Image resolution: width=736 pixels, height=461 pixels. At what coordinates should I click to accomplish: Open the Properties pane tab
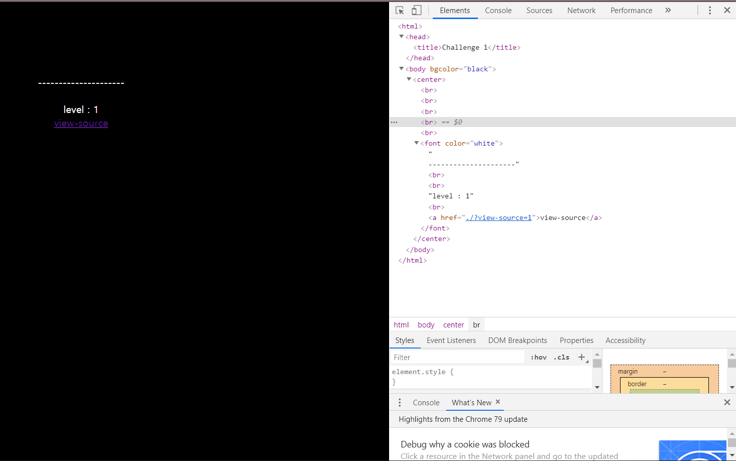pos(576,340)
